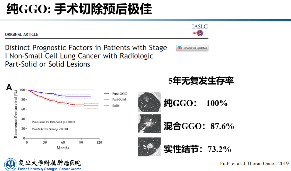This screenshot has height=171, width=291.
Task: Select the pure GGO CT scan thumbnail
Action: [x=149, y=102]
